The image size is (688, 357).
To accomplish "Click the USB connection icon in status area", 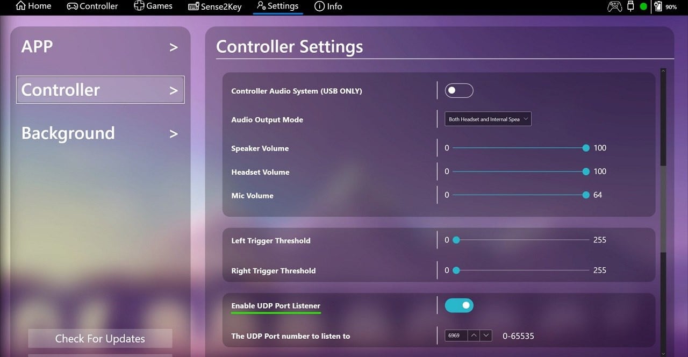I will tap(631, 6).
